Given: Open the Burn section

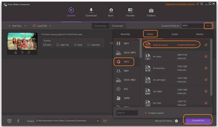Looking at the screenshot, I should tap(111, 12).
